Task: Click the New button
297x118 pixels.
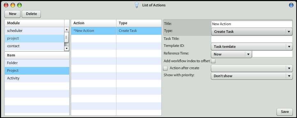Action: tap(12, 14)
